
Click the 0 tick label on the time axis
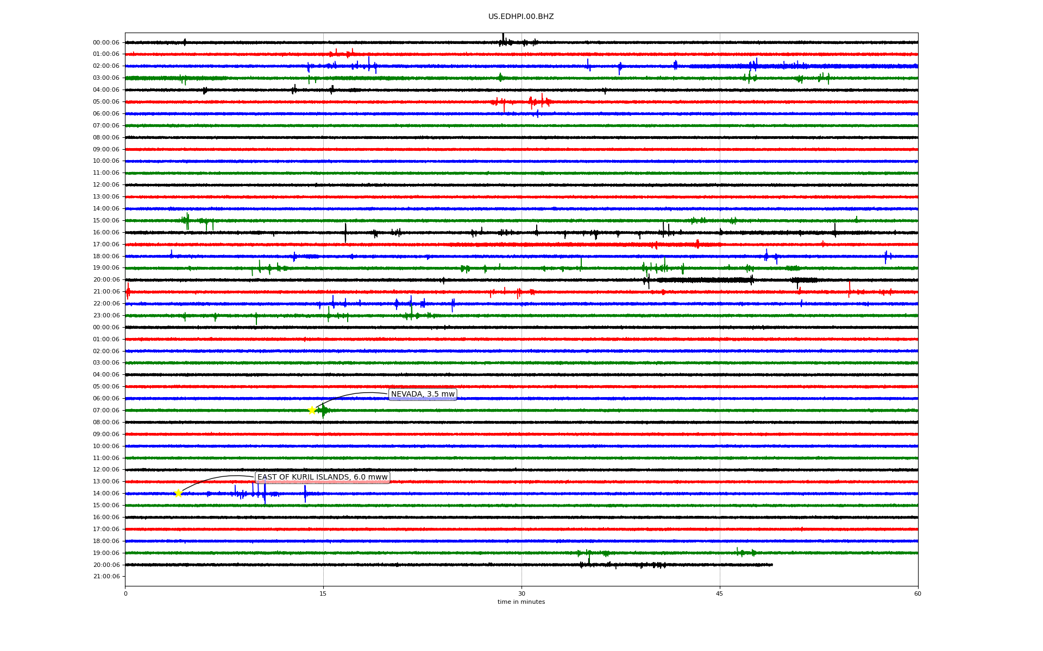pyautogui.click(x=125, y=593)
